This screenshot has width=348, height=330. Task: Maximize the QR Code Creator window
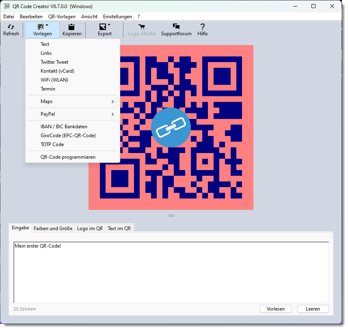(313, 6)
